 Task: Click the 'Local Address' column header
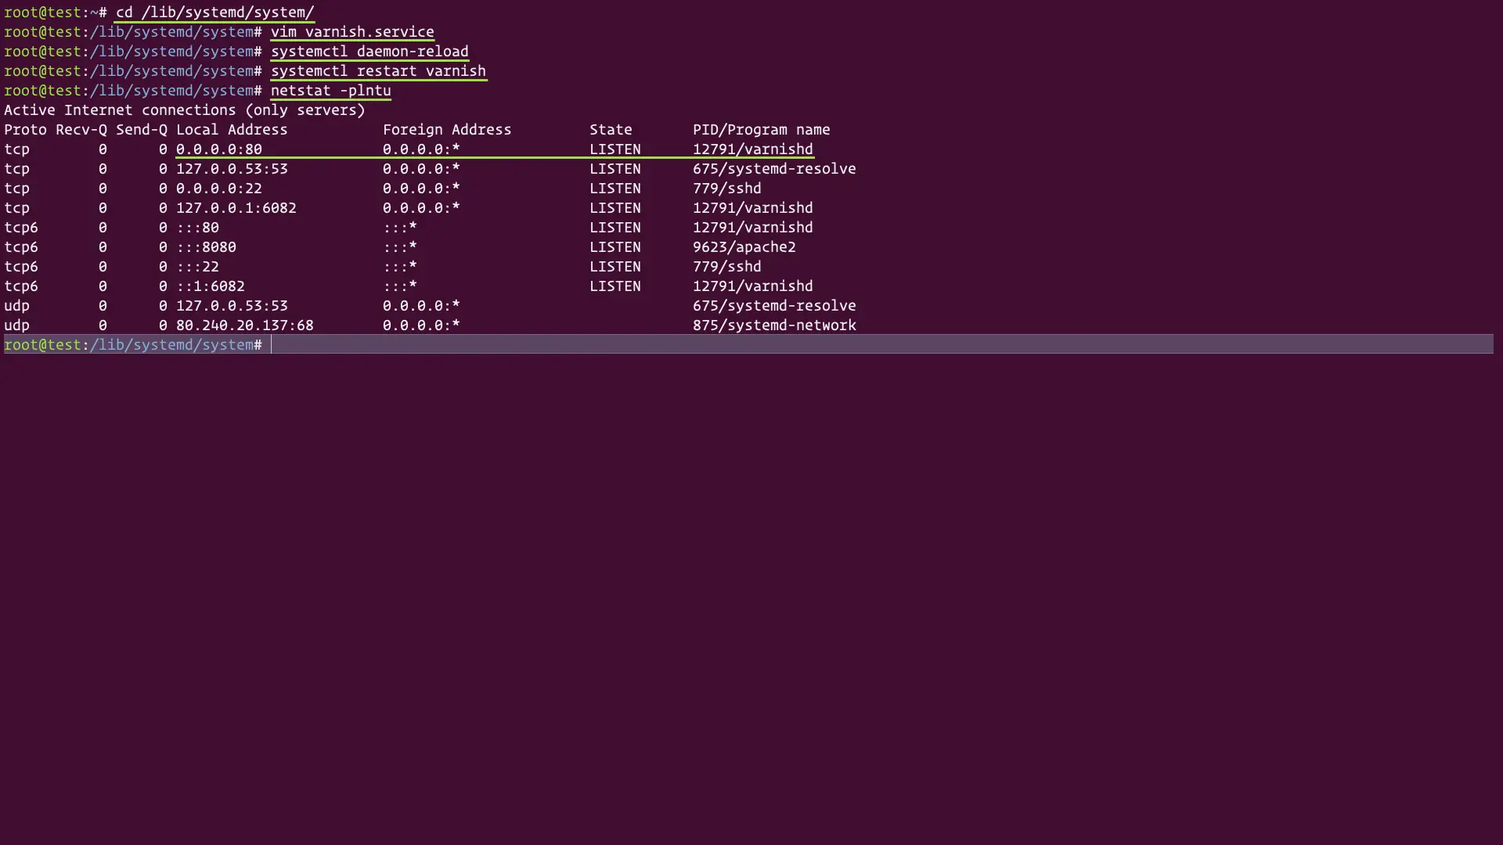point(232,130)
